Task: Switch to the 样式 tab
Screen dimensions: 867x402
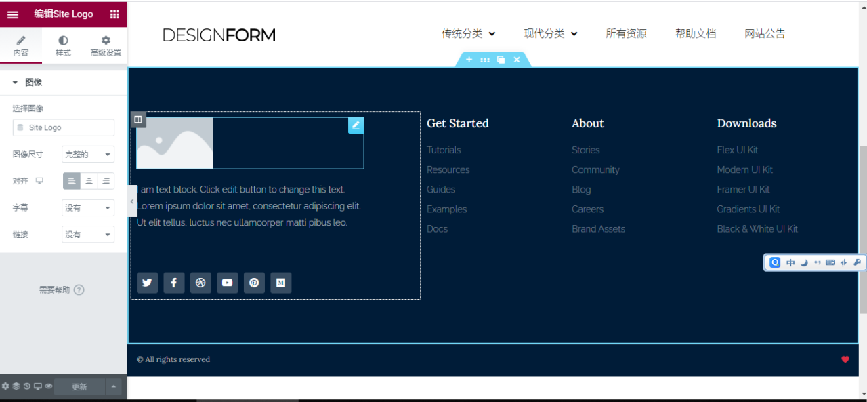Action: pyautogui.click(x=63, y=45)
